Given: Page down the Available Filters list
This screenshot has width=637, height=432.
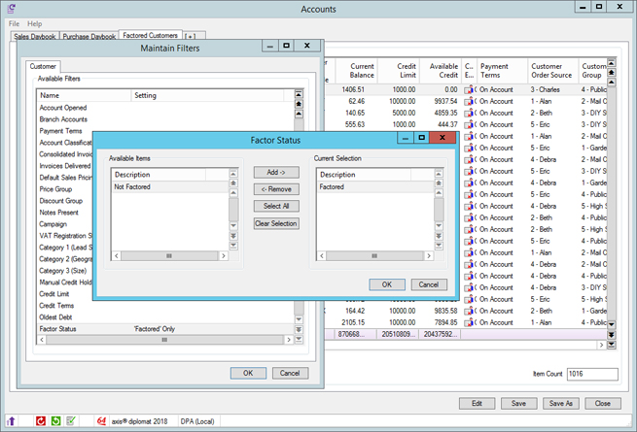Looking at the screenshot, I should (299, 329).
